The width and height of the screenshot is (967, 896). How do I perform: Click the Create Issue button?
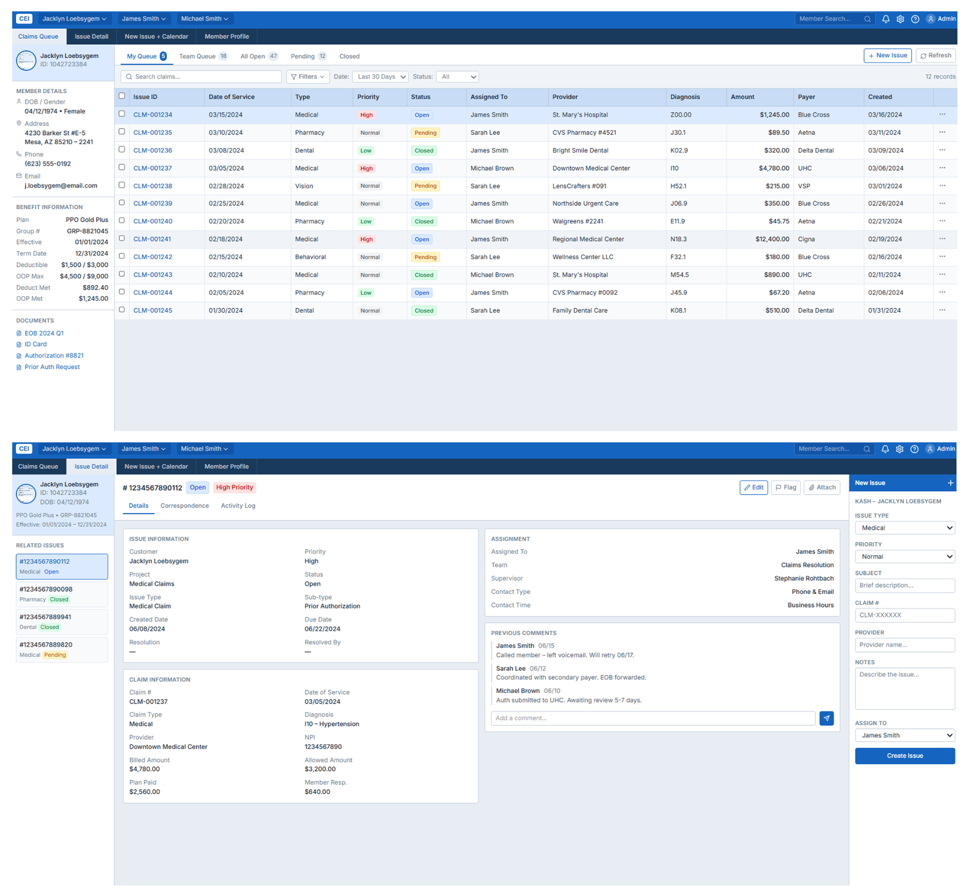[905, 755]
